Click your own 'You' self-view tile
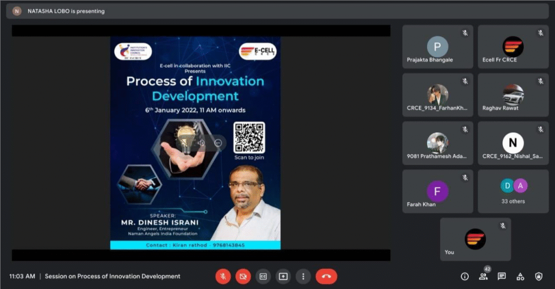The height and width of the screenshot is (289, 555). (475, 239)
